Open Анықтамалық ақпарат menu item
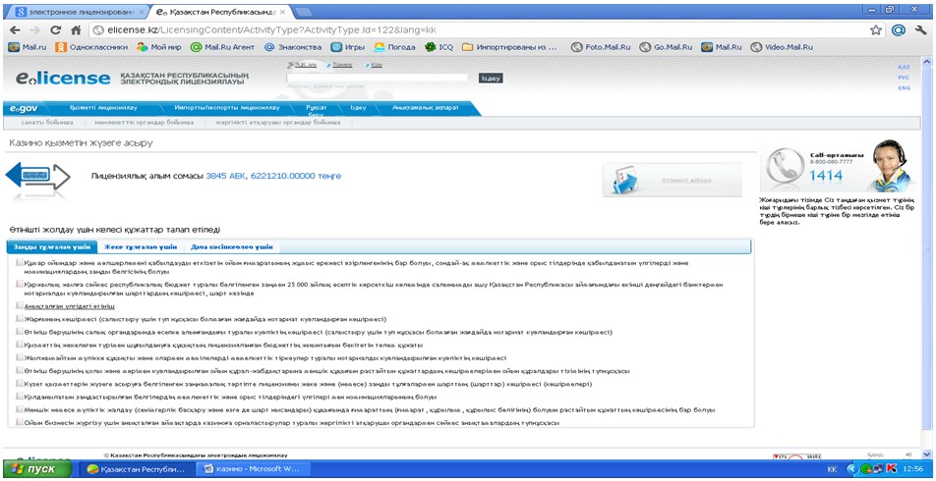This screenshot has width=936, height=481. pyautogui.click(x=426, y=108)
